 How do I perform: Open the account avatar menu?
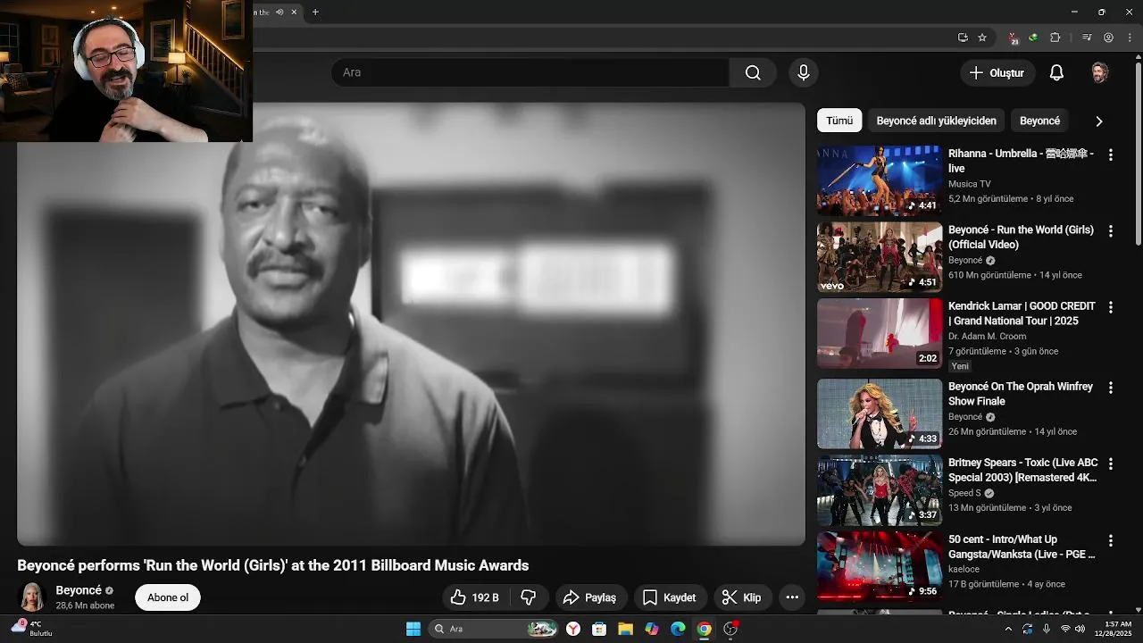[x=1100, y=72]
